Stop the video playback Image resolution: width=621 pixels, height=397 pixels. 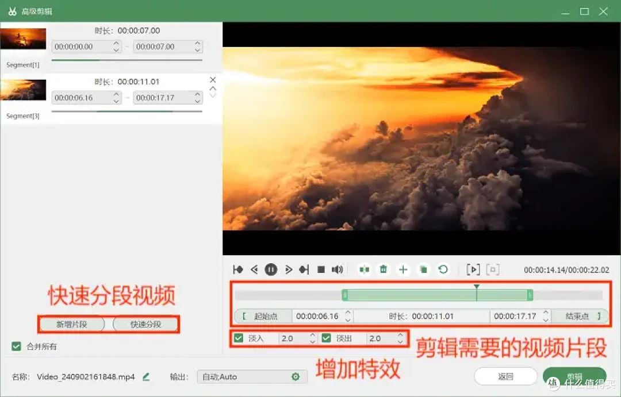click(321, 269)
